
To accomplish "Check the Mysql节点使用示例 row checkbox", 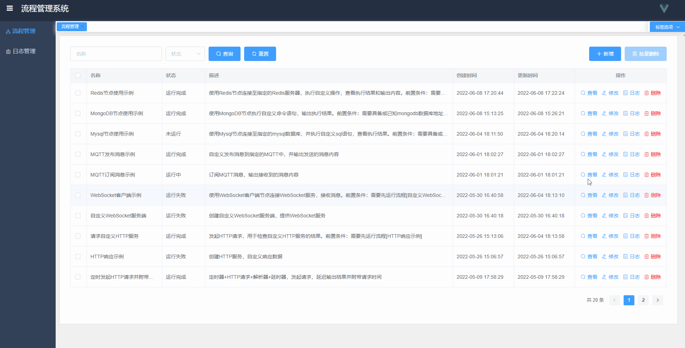I will (x=78, y=134).
